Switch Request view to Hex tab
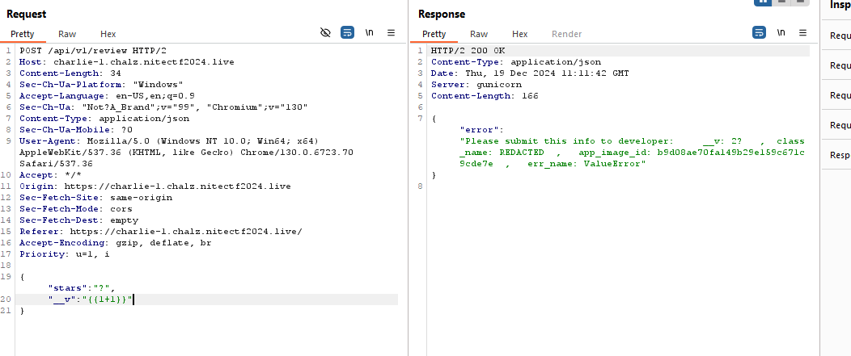 (x=108, y=34)
